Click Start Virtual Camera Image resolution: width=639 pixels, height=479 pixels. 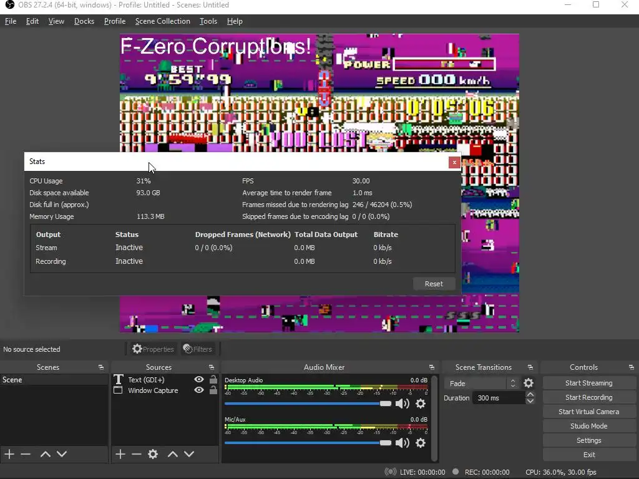(x=589, y=412)
